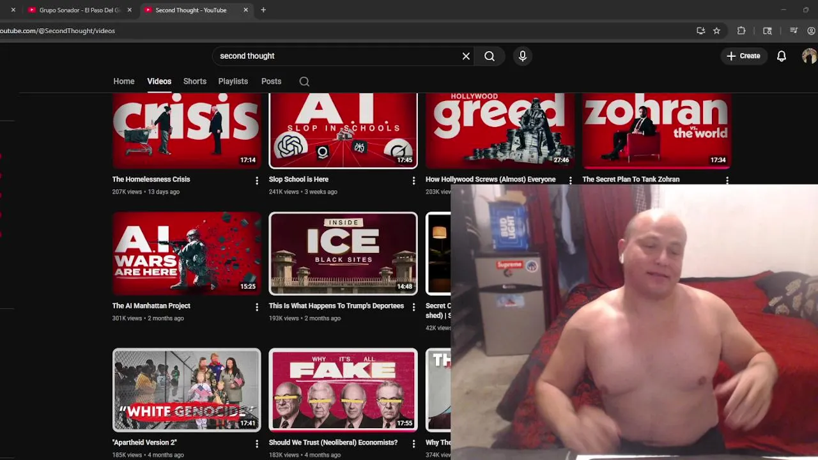Open options menu for Slop School is Here
This screenshot has width=818, height=460.
coord(413,181)
